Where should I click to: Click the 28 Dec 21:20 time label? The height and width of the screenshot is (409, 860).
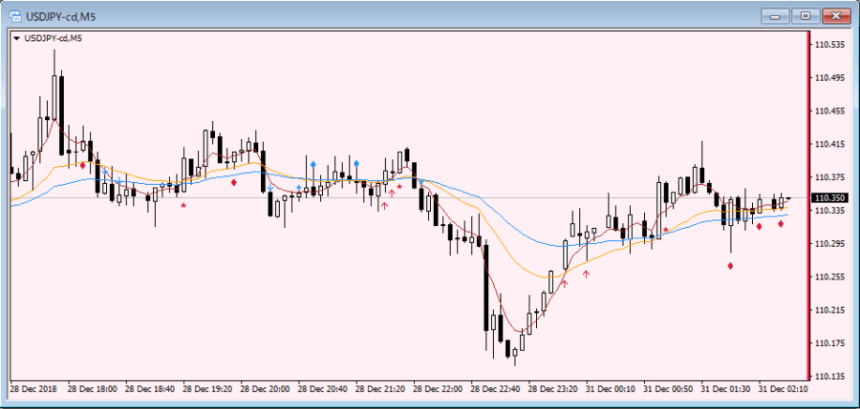380,389
